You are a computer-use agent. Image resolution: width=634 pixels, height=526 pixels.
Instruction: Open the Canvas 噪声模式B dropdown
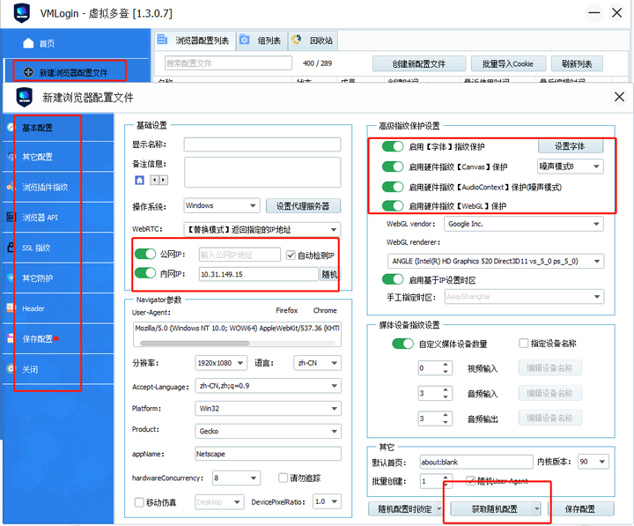(570, 167)
